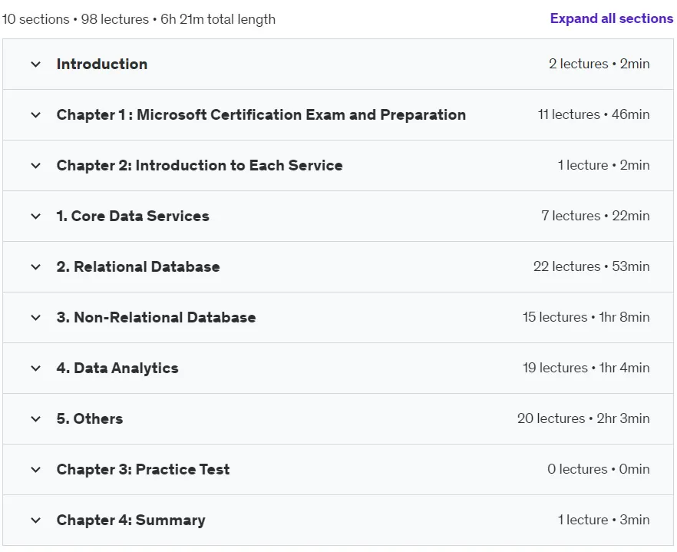Expand the Relational Database chevron arrow
Viewport: 677px width, 552px height.
36,267
